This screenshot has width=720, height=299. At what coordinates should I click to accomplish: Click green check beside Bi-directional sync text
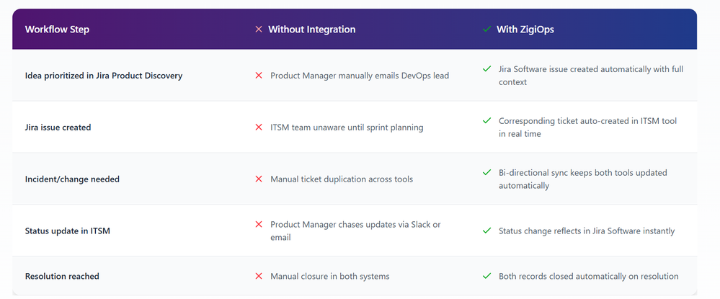[487, 173]
